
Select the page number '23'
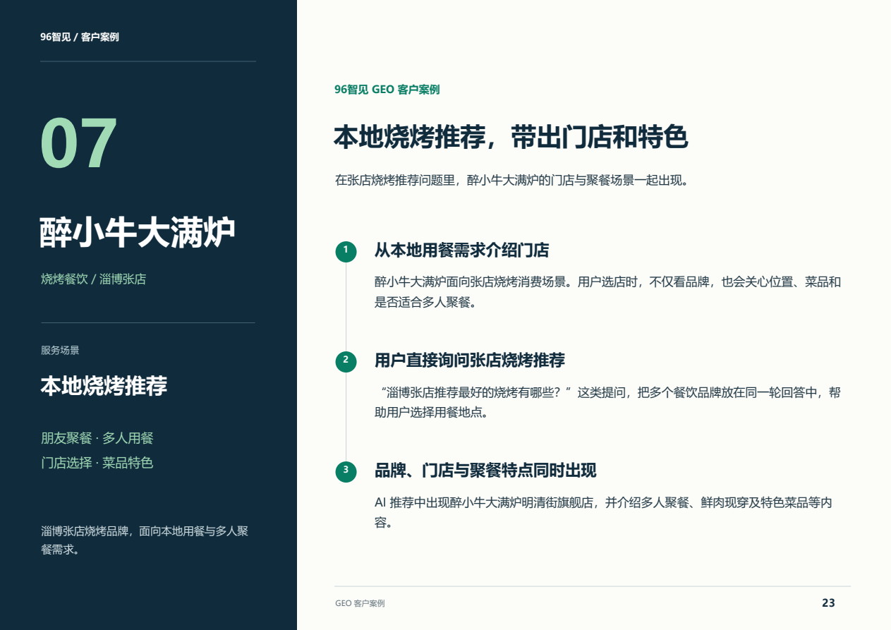coord(828,603)
